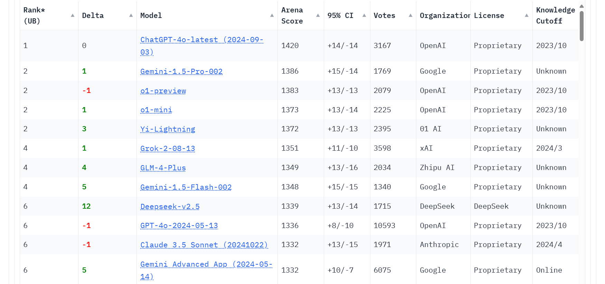The width and height of the screenshot is (605, 284).
Task: Click the Knowledge Cutoff column header
Action: pyautogui.click(x=555, y=16)
